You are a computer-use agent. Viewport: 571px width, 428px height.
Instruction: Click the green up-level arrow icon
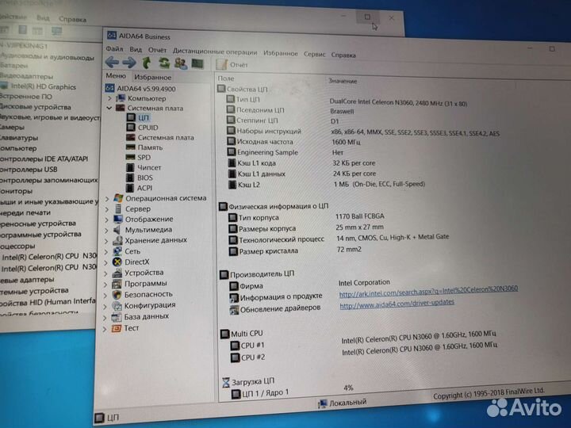pyautogui.click(x=147, y=63)
